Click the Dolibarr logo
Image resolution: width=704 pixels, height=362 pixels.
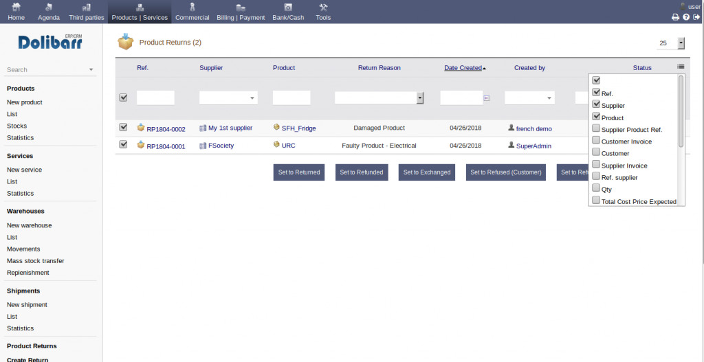51,43
